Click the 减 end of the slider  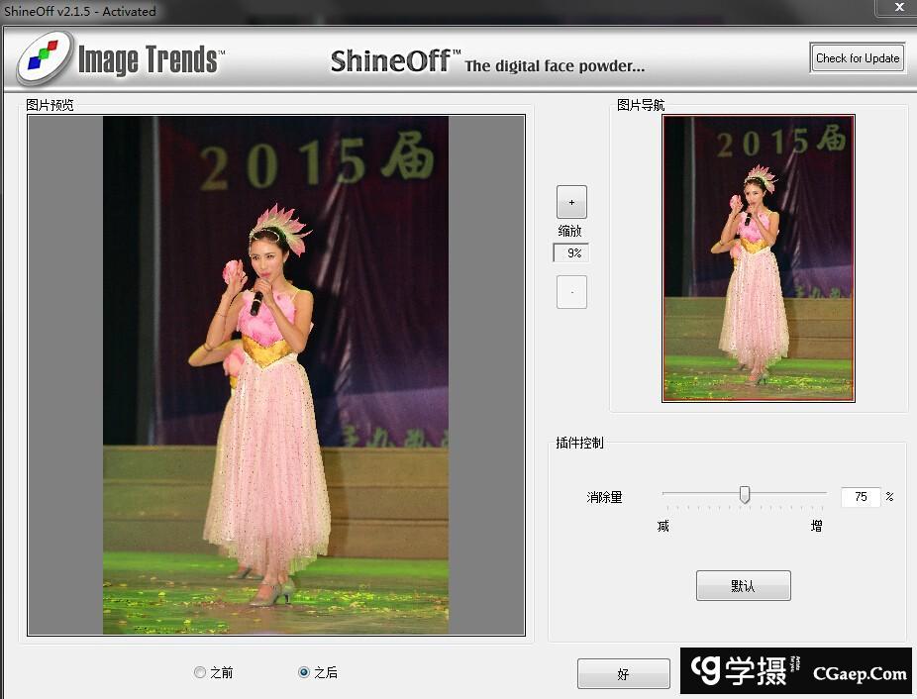click(x=663, y=526)
